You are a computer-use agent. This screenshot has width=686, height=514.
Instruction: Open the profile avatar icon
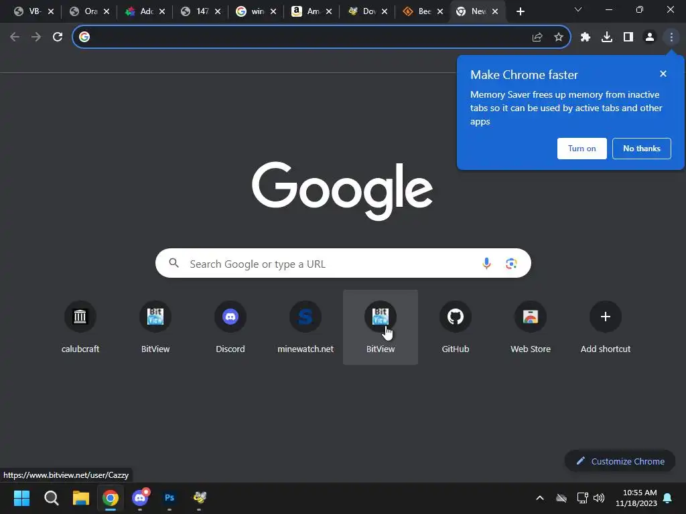650,37
